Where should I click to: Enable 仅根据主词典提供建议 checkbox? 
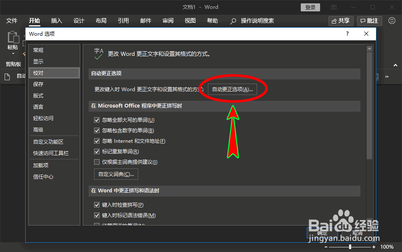coord(97,162)
